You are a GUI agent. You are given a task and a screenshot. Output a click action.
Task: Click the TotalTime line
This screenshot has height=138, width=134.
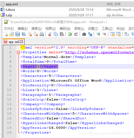tap(49, 61)
